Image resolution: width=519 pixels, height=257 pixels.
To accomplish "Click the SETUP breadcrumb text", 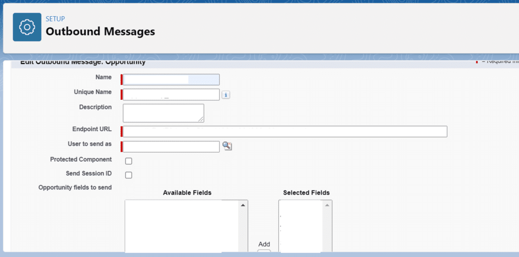I will click(55, 19).
